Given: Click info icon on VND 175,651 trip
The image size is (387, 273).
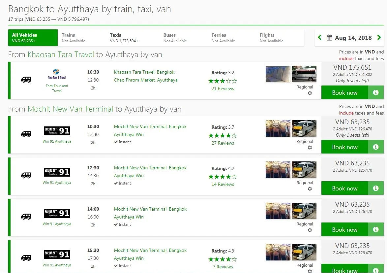Looking at the screenshot, I should tap(376, 92).
